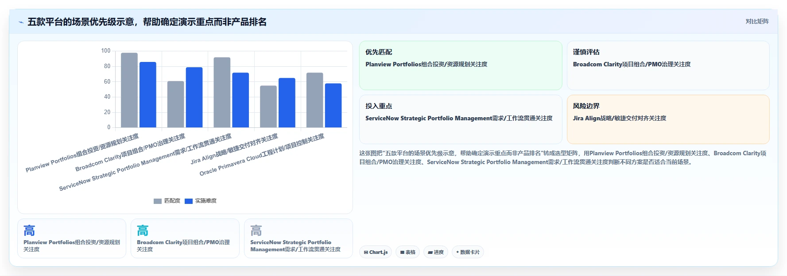
Task: Click the Broadcom Clarity 匹配度 gray bar
Action: [x=176, y=104]
